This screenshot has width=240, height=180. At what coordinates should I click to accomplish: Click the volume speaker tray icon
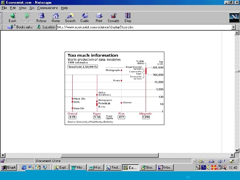(x=208, y=168)
